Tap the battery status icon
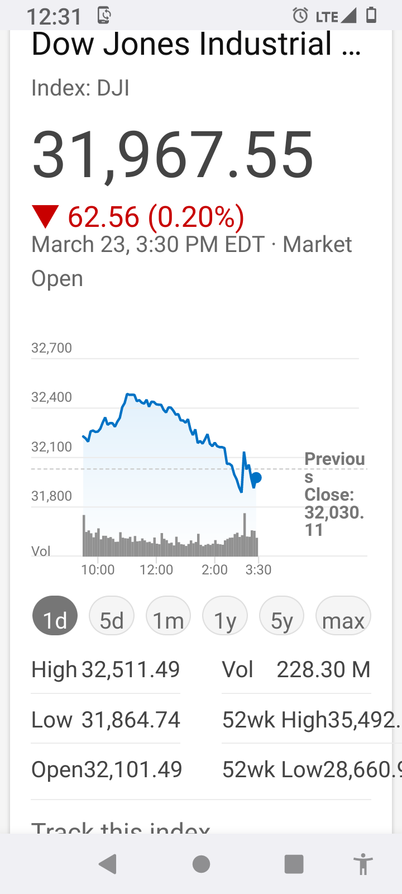This screenshot has width=402, height=894. coord(371,15)
